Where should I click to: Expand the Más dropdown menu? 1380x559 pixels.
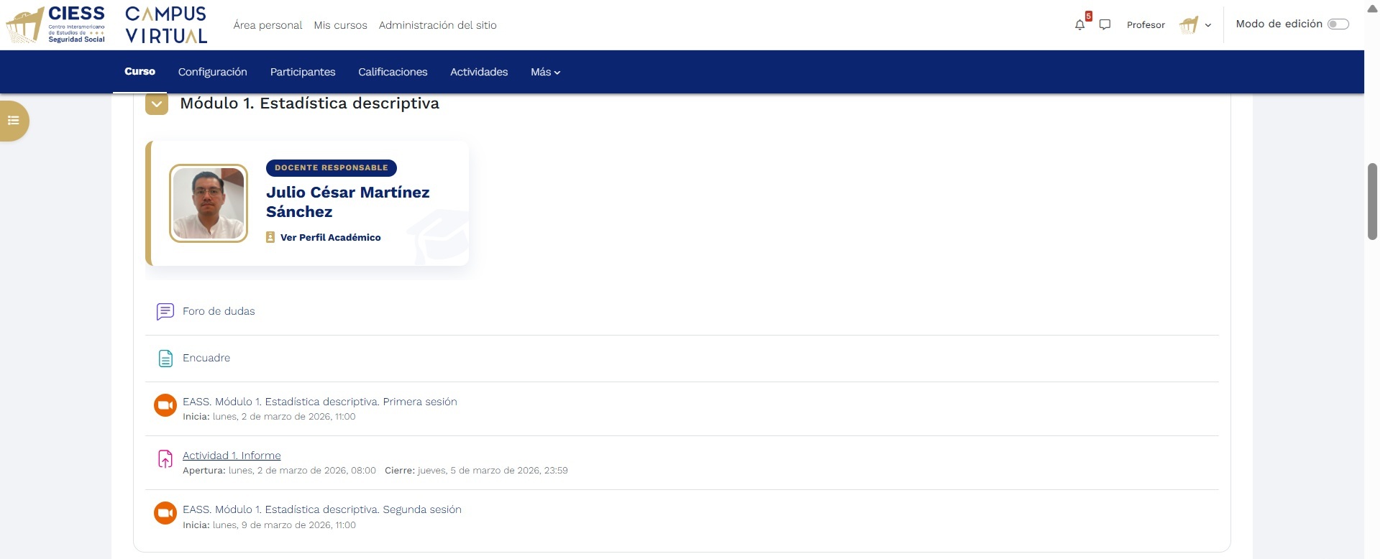pos(545,72)
